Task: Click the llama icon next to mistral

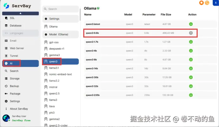Action: pos(46,87)
